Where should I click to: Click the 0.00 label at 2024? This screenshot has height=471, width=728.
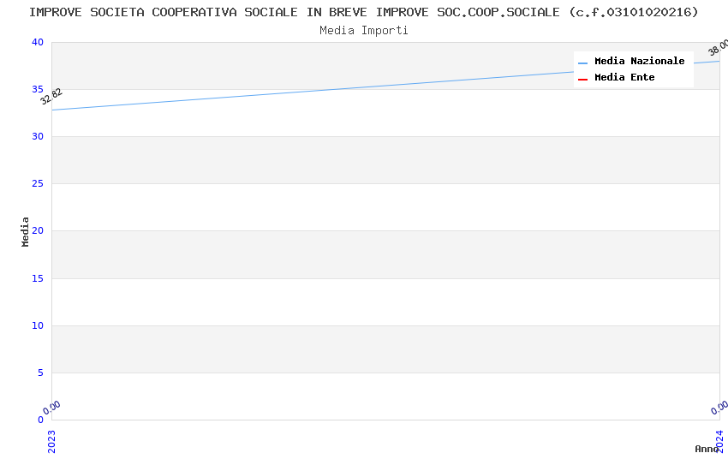[x=719, y=408]
